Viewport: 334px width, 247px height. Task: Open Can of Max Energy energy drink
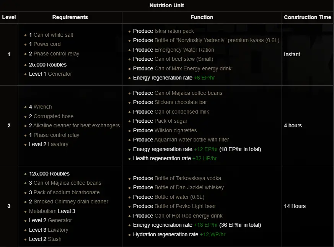(x=193, y=68)
